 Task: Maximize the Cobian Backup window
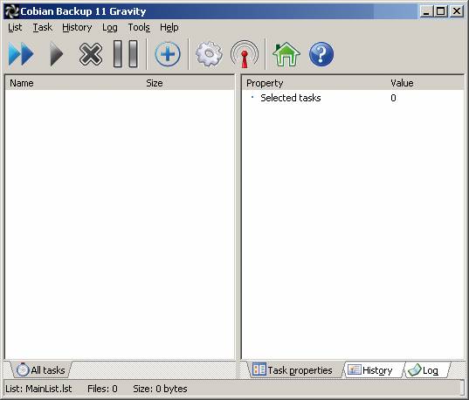[x=440, y=11]
